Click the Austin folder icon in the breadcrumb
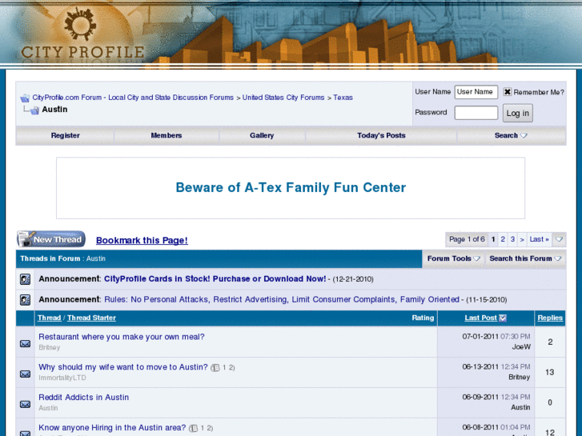Image resolution: width=582 pixels, height=436 pixels. point(34,110)
